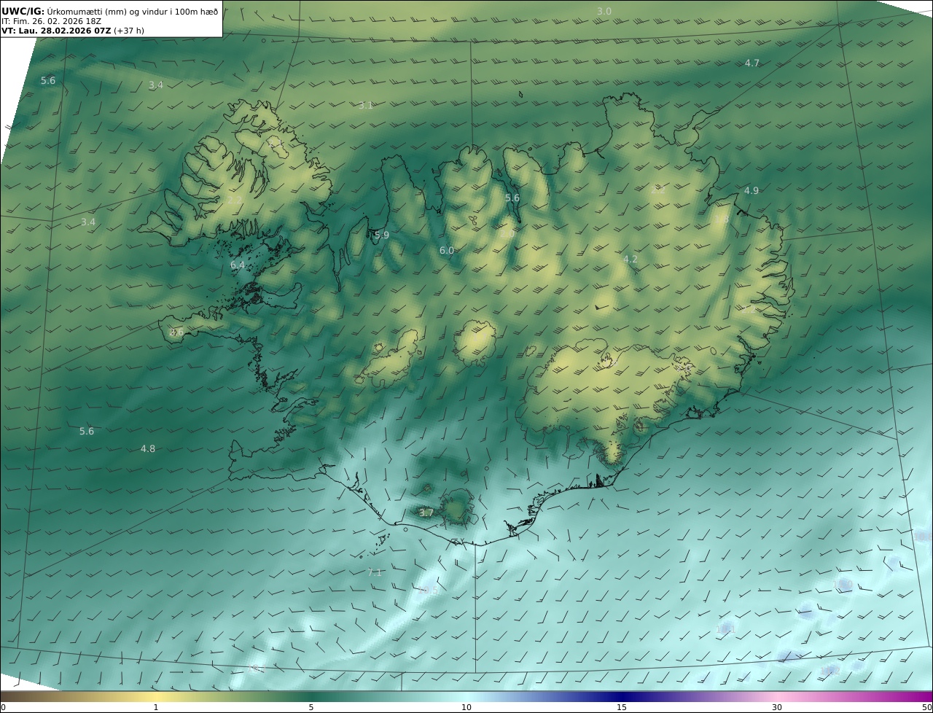This screenshot has width=933, height=713.
Task: Click the 4.9 value near east coast
Action: [751, 191]
